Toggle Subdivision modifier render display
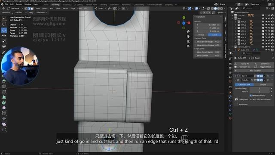275x155 pixels. click(262, 80)
